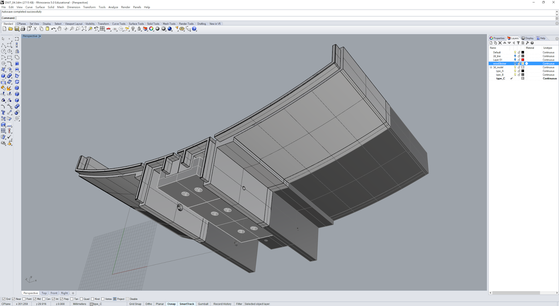This screenshot has width=559, height=306.
Task: Toggle the Near osnap checkbox
Action: click(x=13, y=299)
